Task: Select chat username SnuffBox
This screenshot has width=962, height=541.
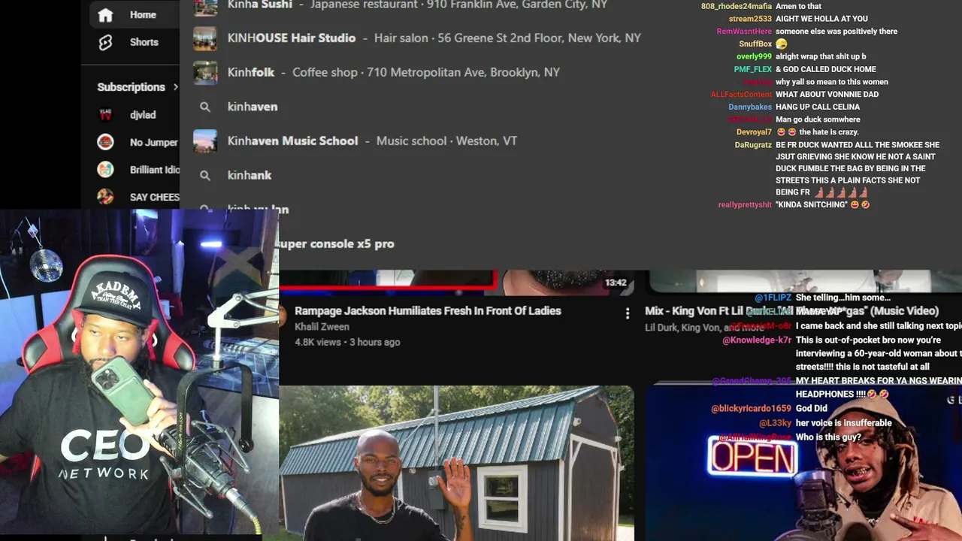Action: click(x=755, y=44)
